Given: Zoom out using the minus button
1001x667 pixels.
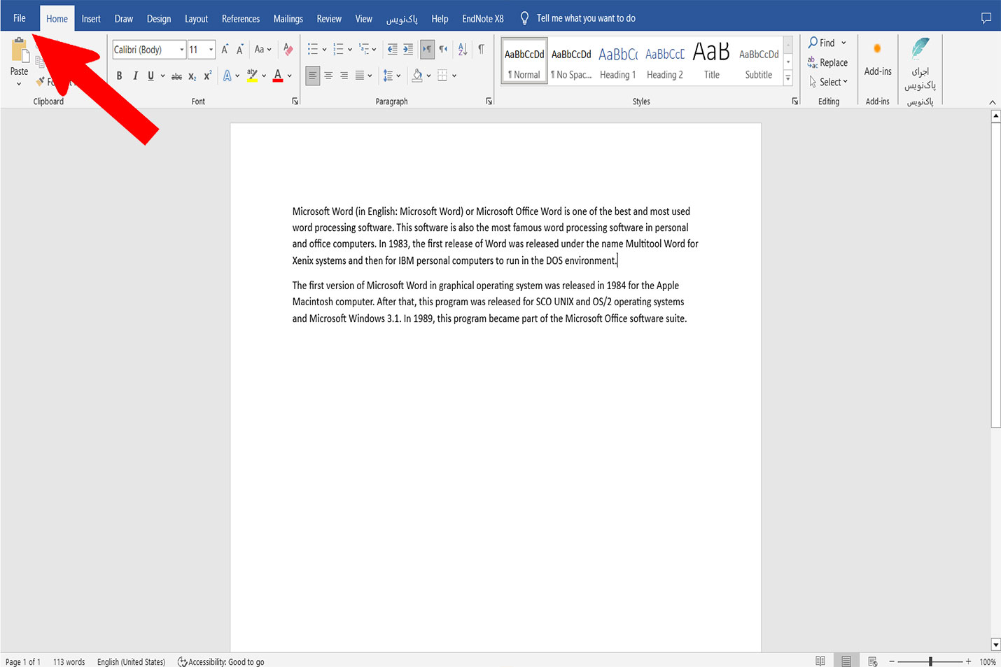Looking at the screenshot, I should [892, 661].
